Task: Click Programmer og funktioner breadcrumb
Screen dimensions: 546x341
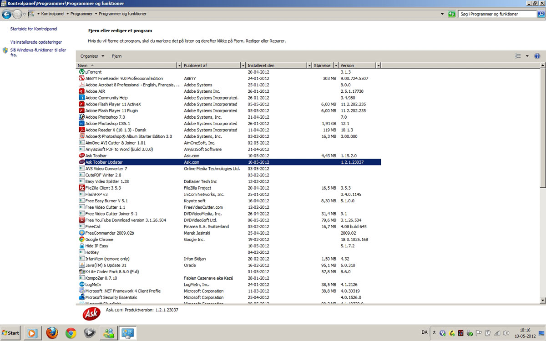Action: point(123,14)
